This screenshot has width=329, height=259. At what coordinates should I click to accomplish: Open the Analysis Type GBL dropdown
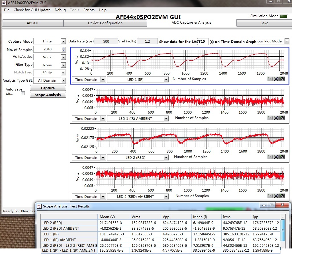click(63, 80)
